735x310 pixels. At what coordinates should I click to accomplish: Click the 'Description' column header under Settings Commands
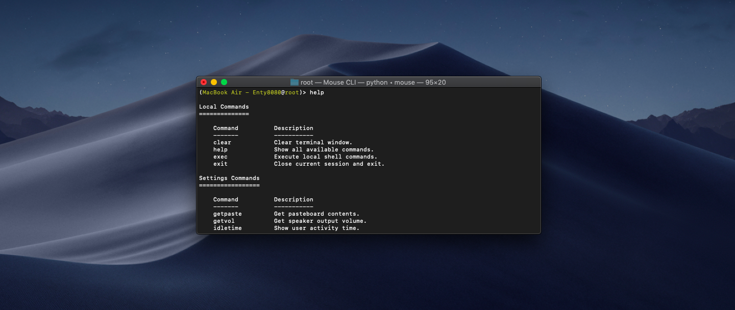point(293,199)
